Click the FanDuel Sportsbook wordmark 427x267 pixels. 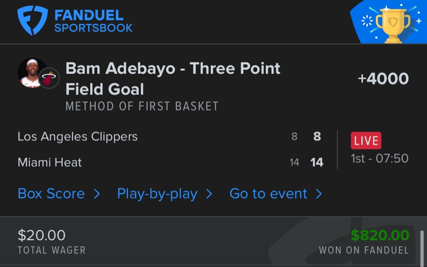[93, 21]
